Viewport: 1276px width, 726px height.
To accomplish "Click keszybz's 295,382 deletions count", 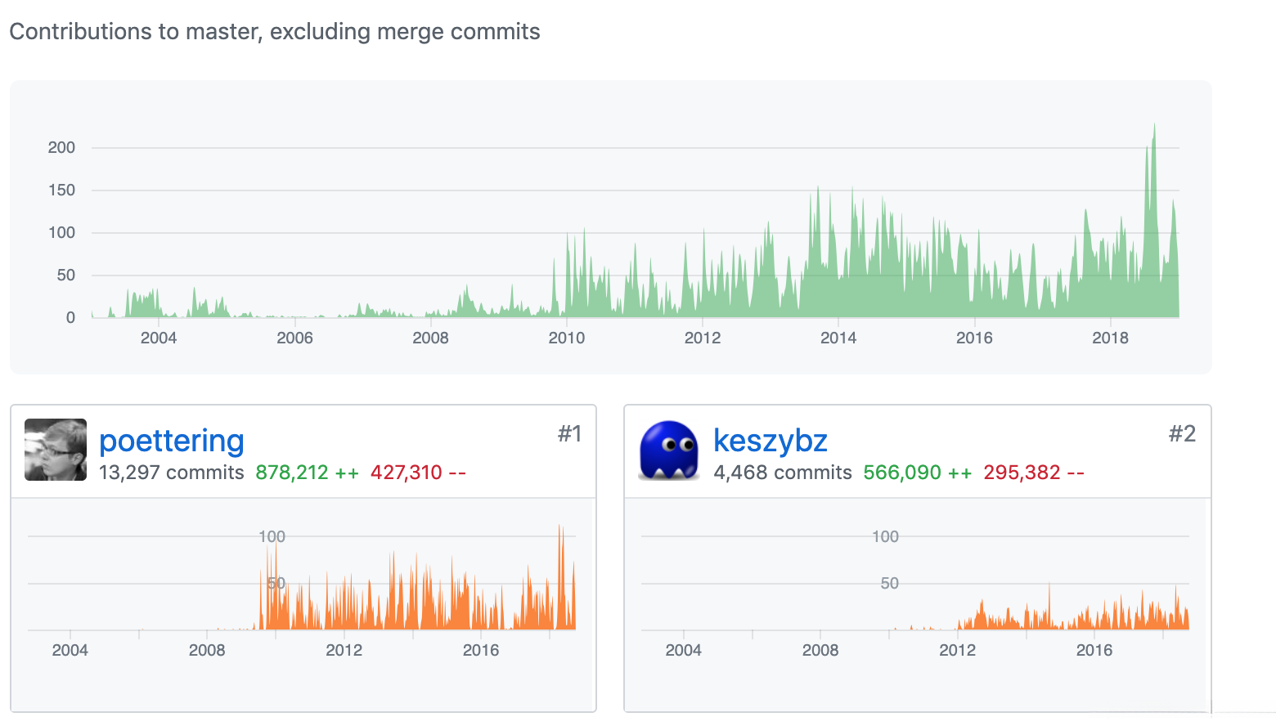I will tap(1034, 473).
